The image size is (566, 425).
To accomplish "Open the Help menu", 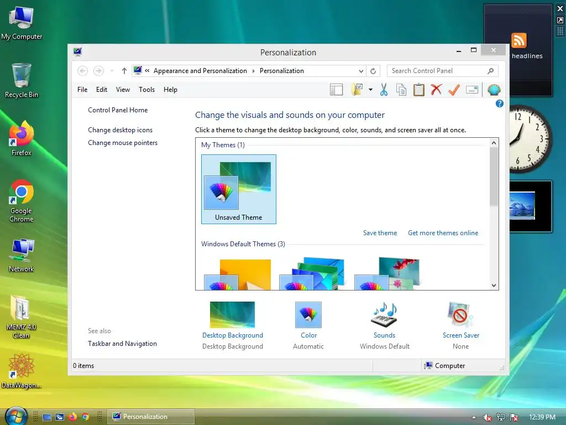I will tap(170, 90).
